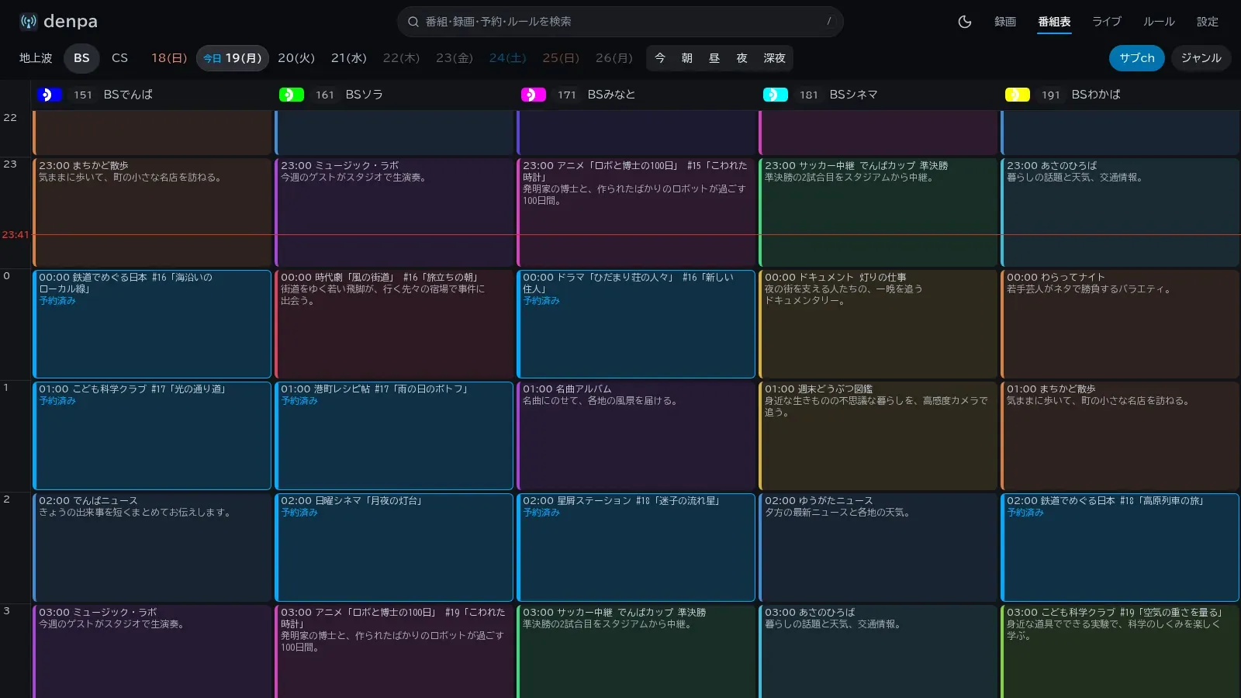1241x698 pixels.
Task: Open 01:00 港町レシピ帖 #17 program
Action: pos(394,436)
